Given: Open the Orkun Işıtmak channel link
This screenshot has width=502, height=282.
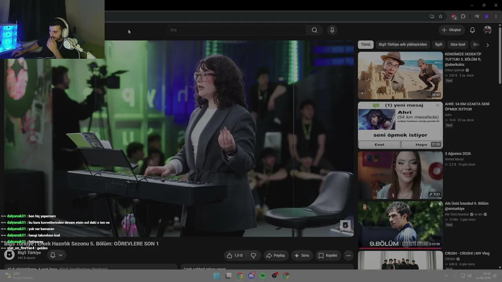Looking at the screenshot, I should 455,70.
